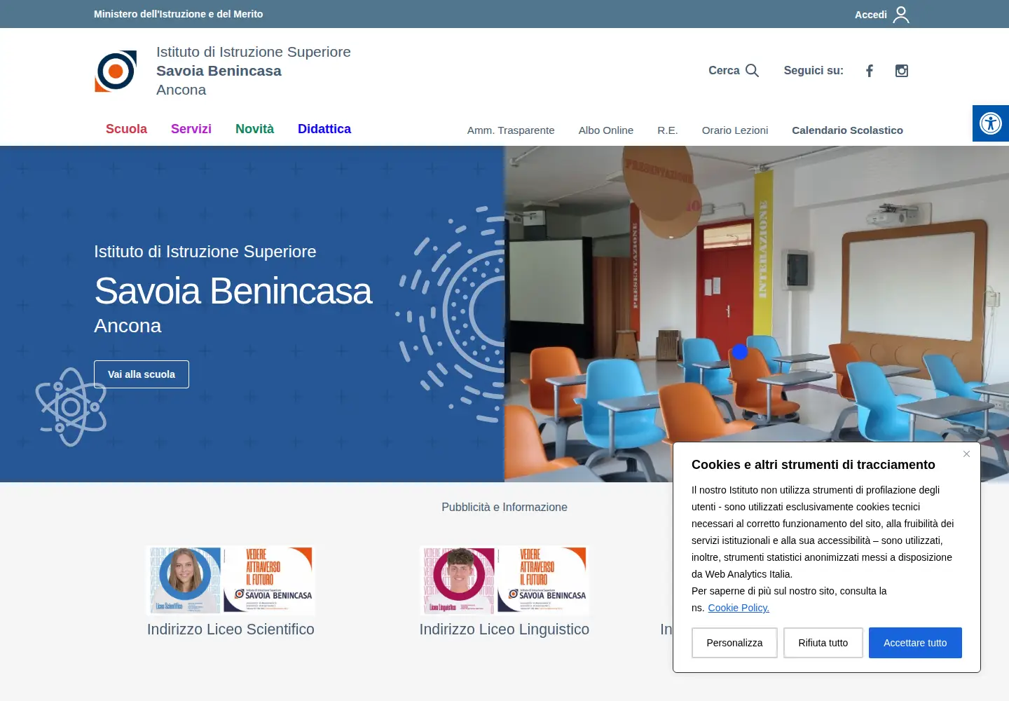This screenshot has height=701, width=1009.
Task: Click the Accedi user profile icon
Action: pos(901,15)
